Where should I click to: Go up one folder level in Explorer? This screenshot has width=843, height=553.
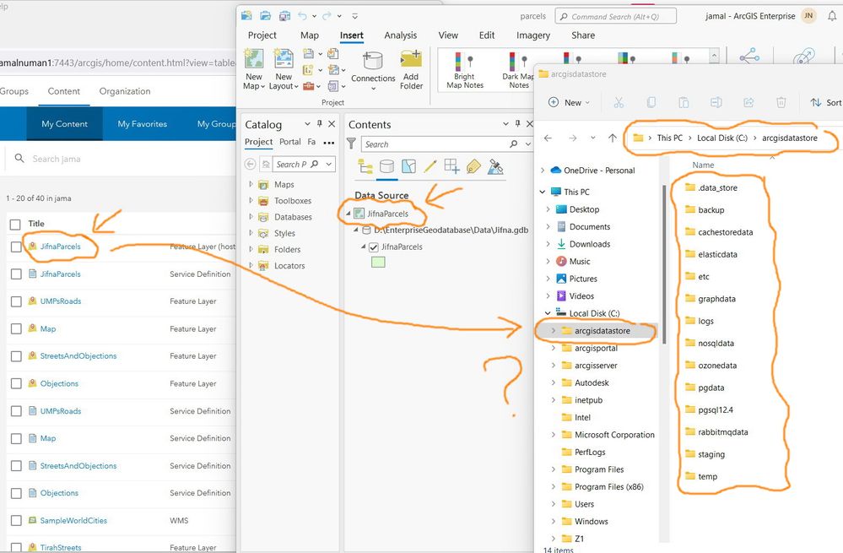(613, 138)
